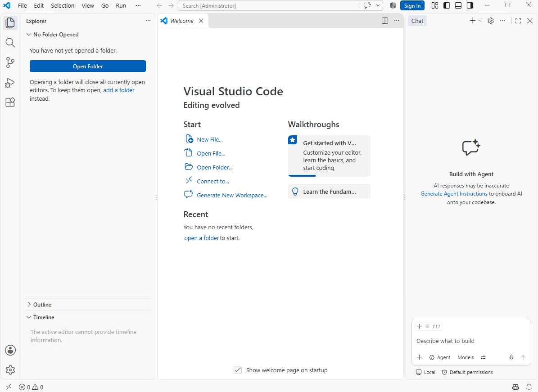Open the Source Control view
538x392 pixels.
point(10,62)
